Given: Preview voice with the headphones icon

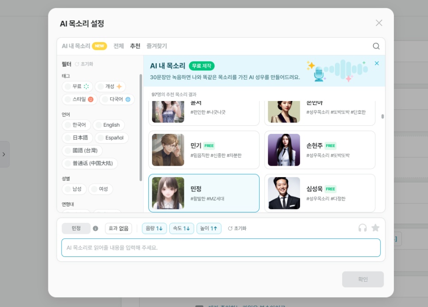Looking at the screenshot, I should (x=362, y=228).
